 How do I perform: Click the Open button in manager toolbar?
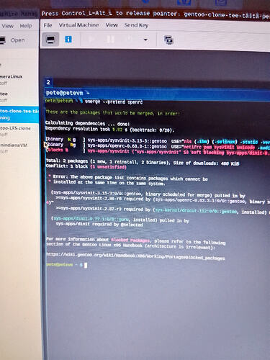click(17, 40)
